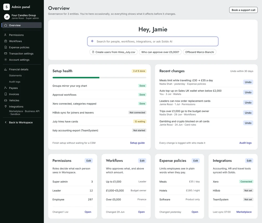Return via Back to Workspace label
The image size is (262, 223).
(x=21, y=123)
